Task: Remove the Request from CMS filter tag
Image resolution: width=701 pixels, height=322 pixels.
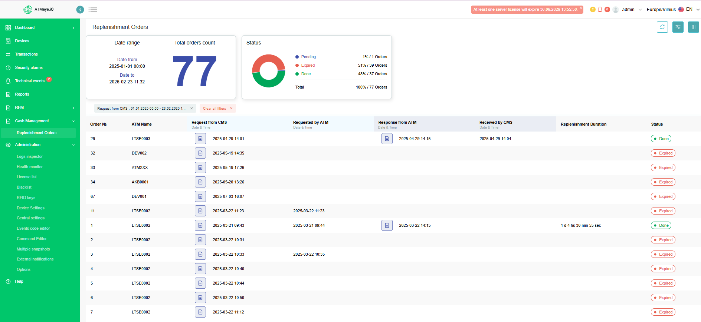Action: (191, 109)
